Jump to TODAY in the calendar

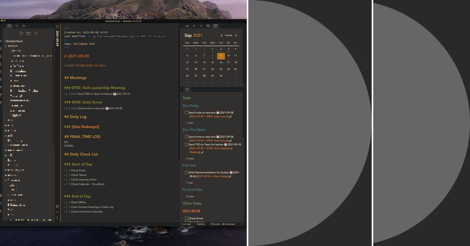229,36
